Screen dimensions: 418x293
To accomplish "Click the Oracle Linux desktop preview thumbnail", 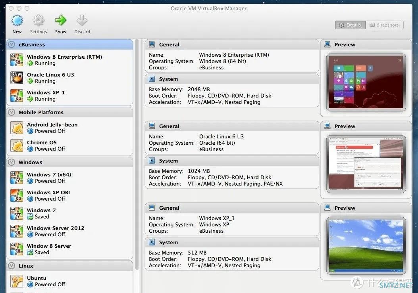I will 366,164.
